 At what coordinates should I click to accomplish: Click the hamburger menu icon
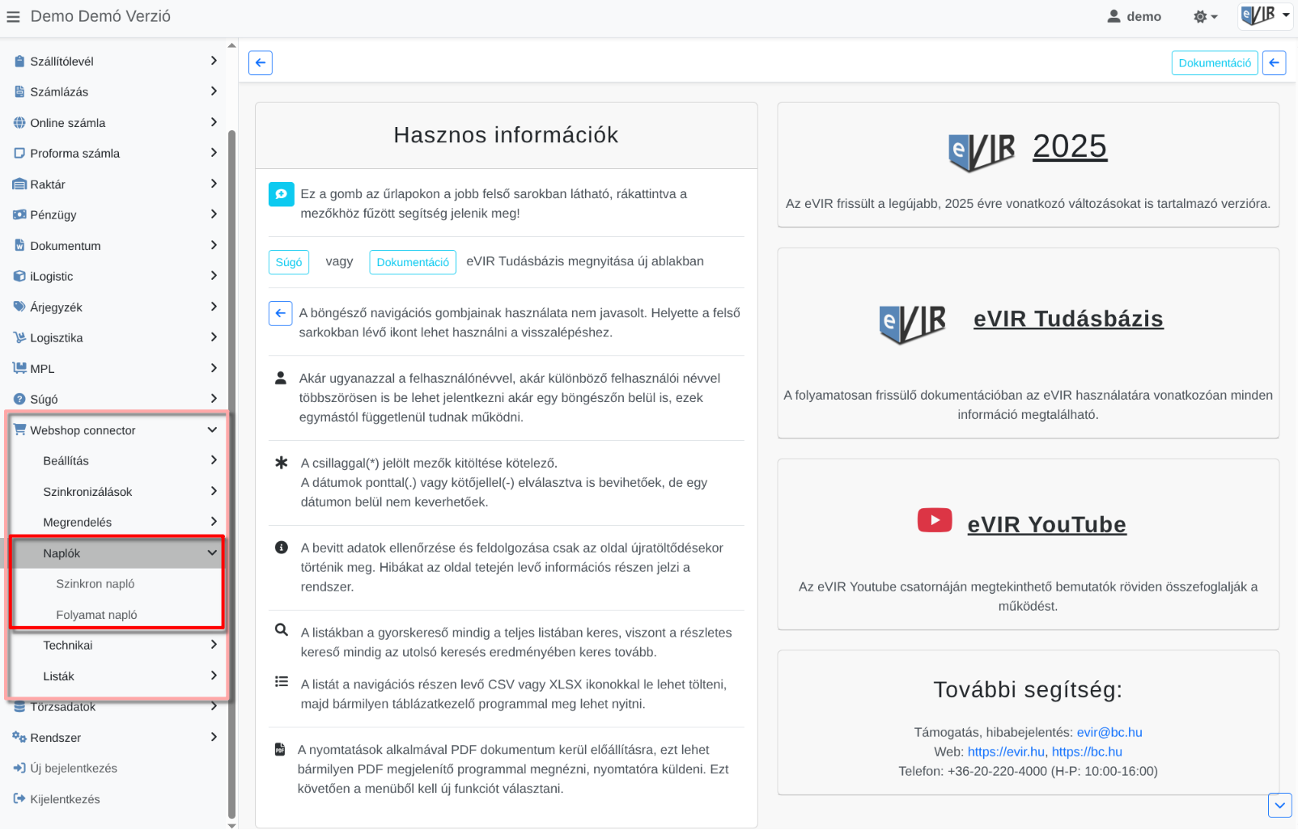pos(13,17)
